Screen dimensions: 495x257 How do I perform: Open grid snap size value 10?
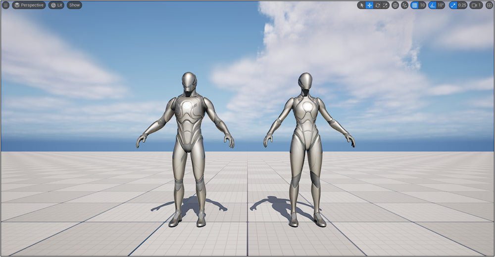(422, 5)
